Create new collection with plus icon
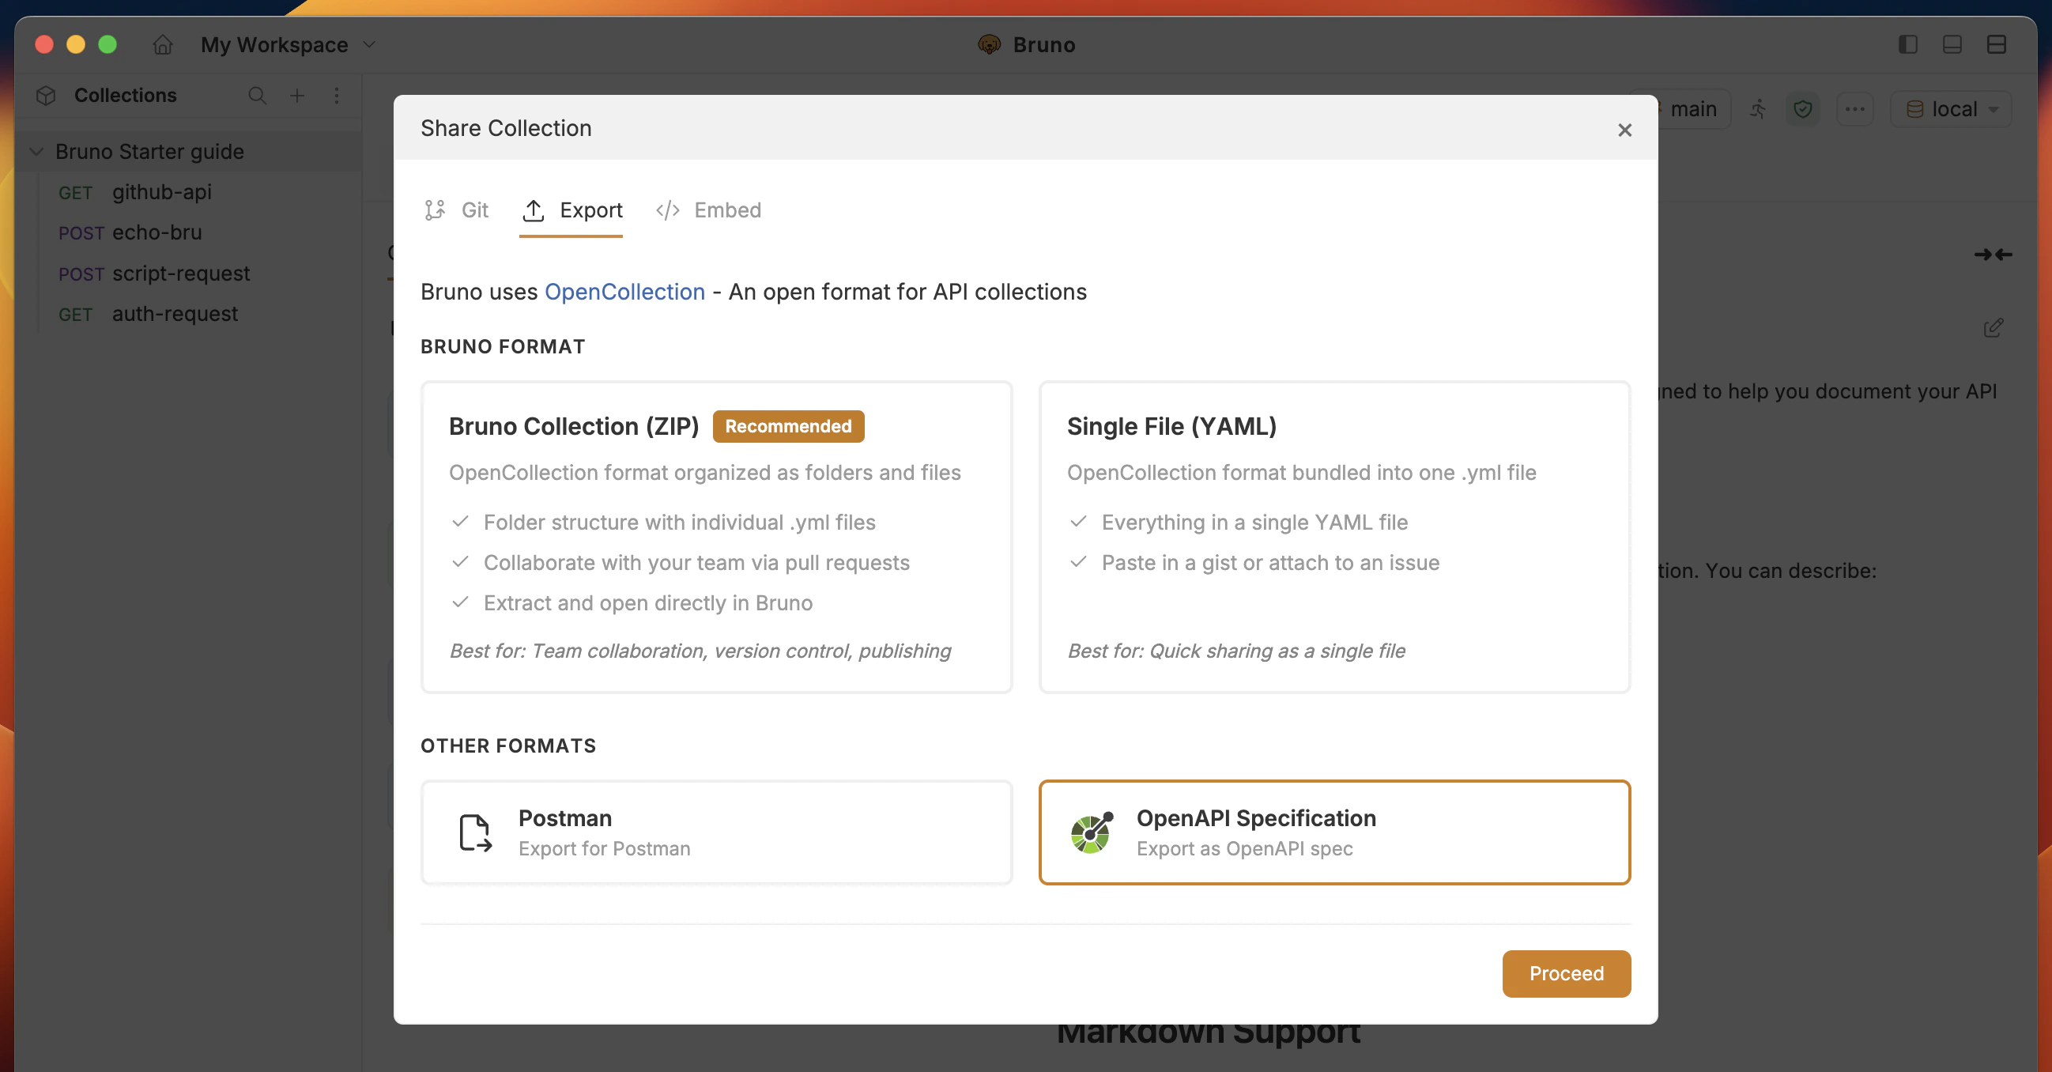The image size is (2052, 1072). [296, 96]
